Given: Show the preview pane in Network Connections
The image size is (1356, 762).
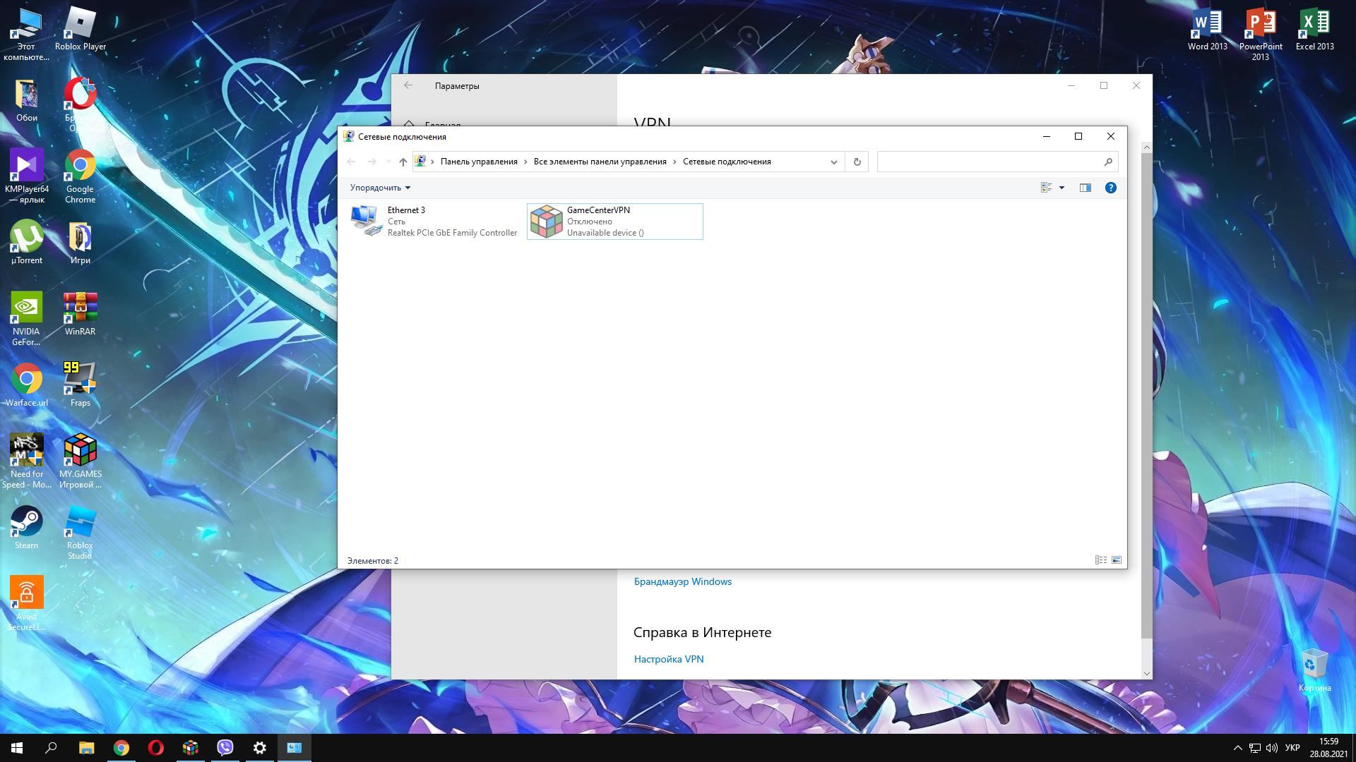Looking at the screenshot, I should (x=1085, y=188).
